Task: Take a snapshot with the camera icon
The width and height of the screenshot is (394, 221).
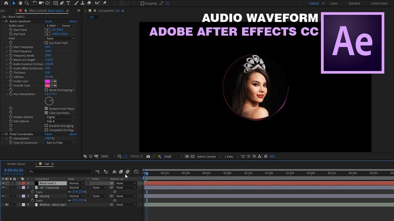Action: pos(148,156)
